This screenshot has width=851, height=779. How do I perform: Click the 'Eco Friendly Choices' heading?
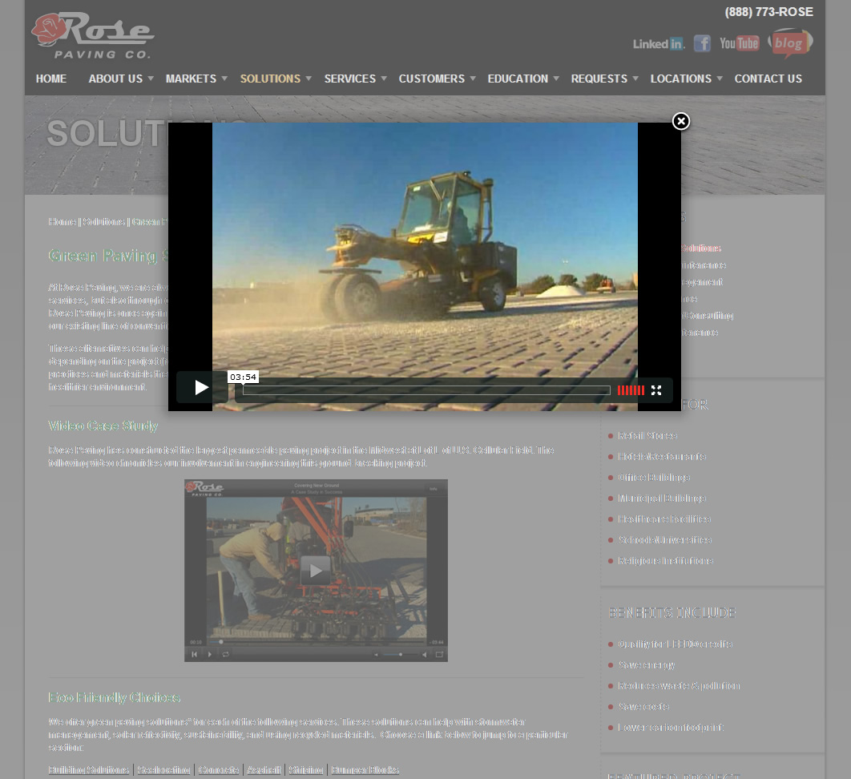pos(114,697)
